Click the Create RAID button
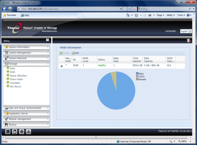 coord(64,53)
